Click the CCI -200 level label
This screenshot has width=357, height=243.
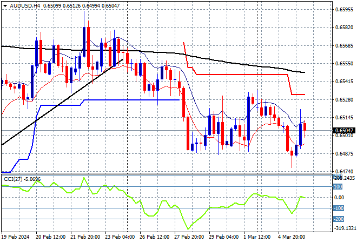click(x=338, y=219)
